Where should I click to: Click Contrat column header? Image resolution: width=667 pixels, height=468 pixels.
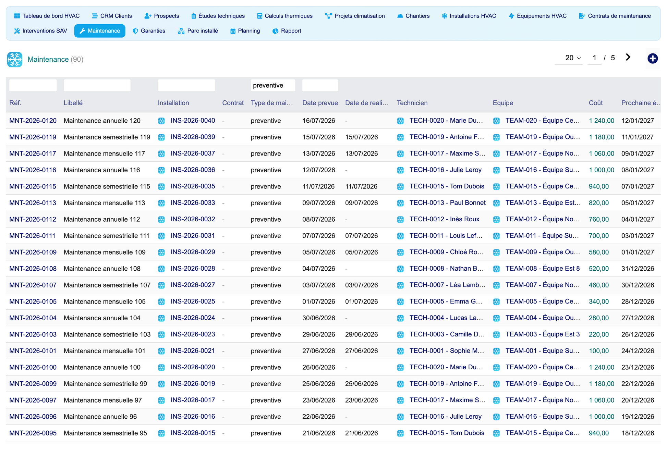point(233,103)
